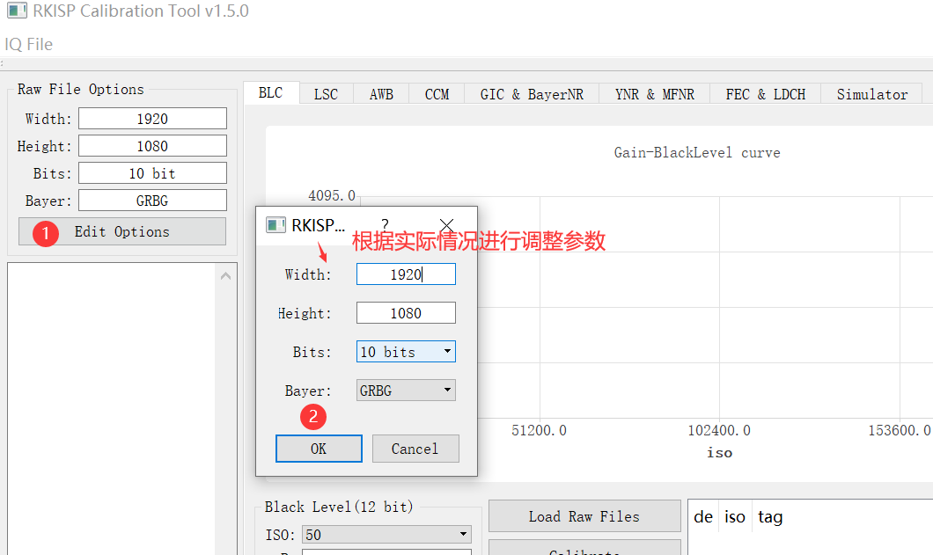Switch to the YNR & MFNR tab

pyautogui.click(x=654, y=93)
